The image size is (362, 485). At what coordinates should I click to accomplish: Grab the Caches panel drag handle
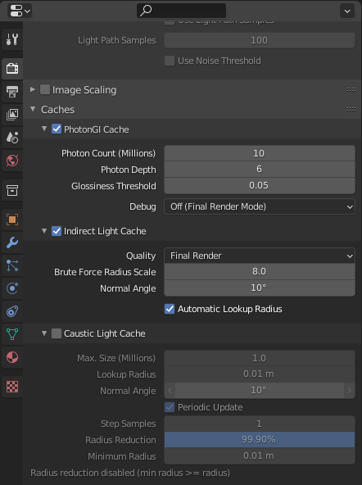(x=351, y=109)
